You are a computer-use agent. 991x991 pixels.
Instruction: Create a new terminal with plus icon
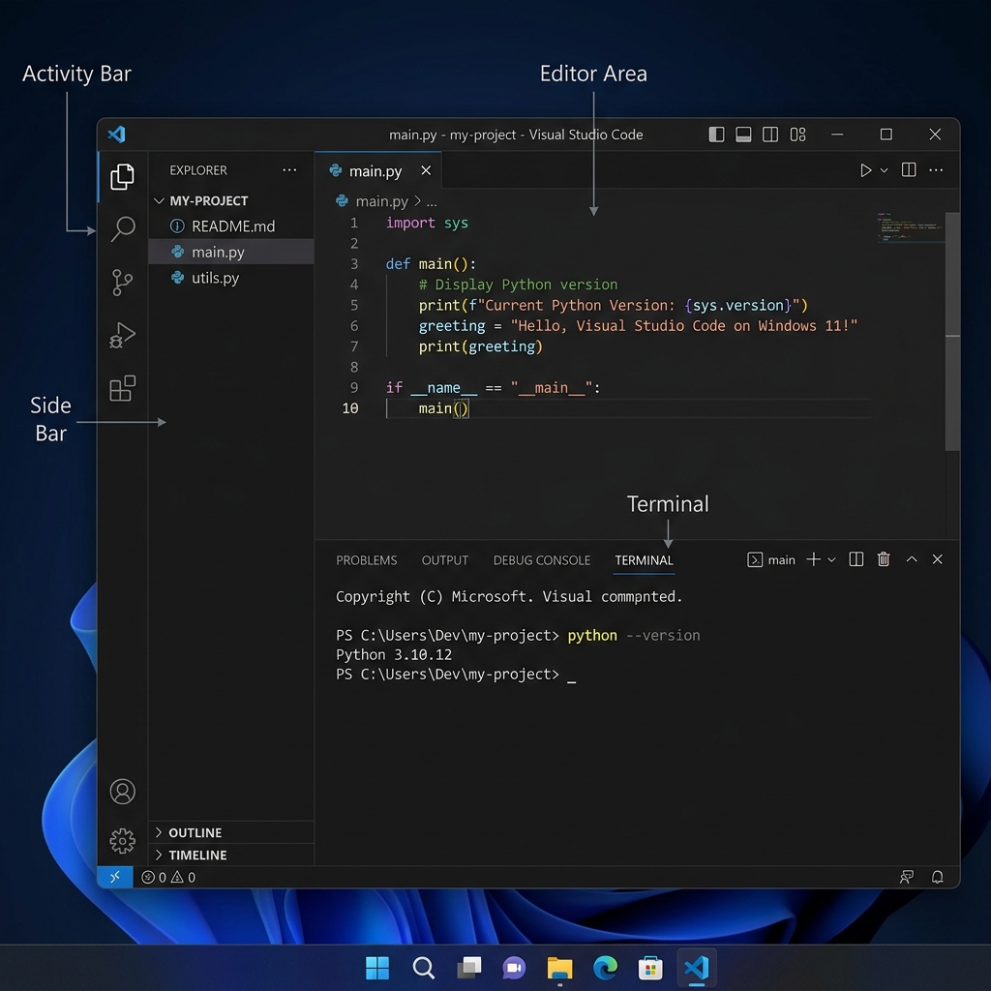pos(813,559)
